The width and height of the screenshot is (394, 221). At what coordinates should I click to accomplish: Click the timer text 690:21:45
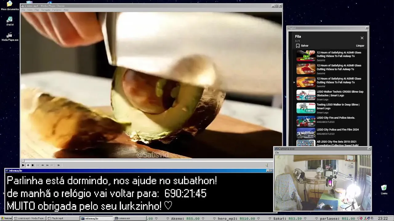point(185,194)
